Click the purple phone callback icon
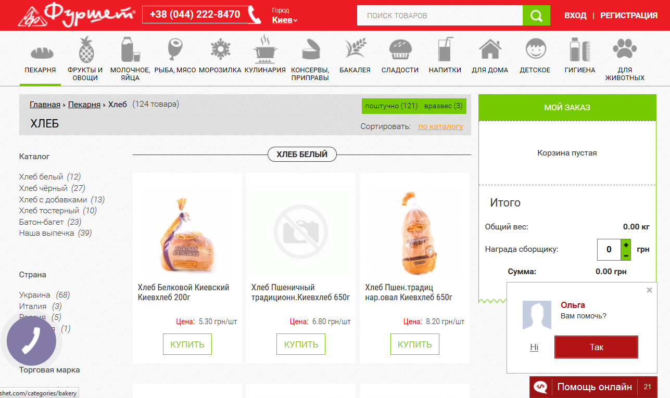Viewport: 670px width, 398px height. pos(31,341)
